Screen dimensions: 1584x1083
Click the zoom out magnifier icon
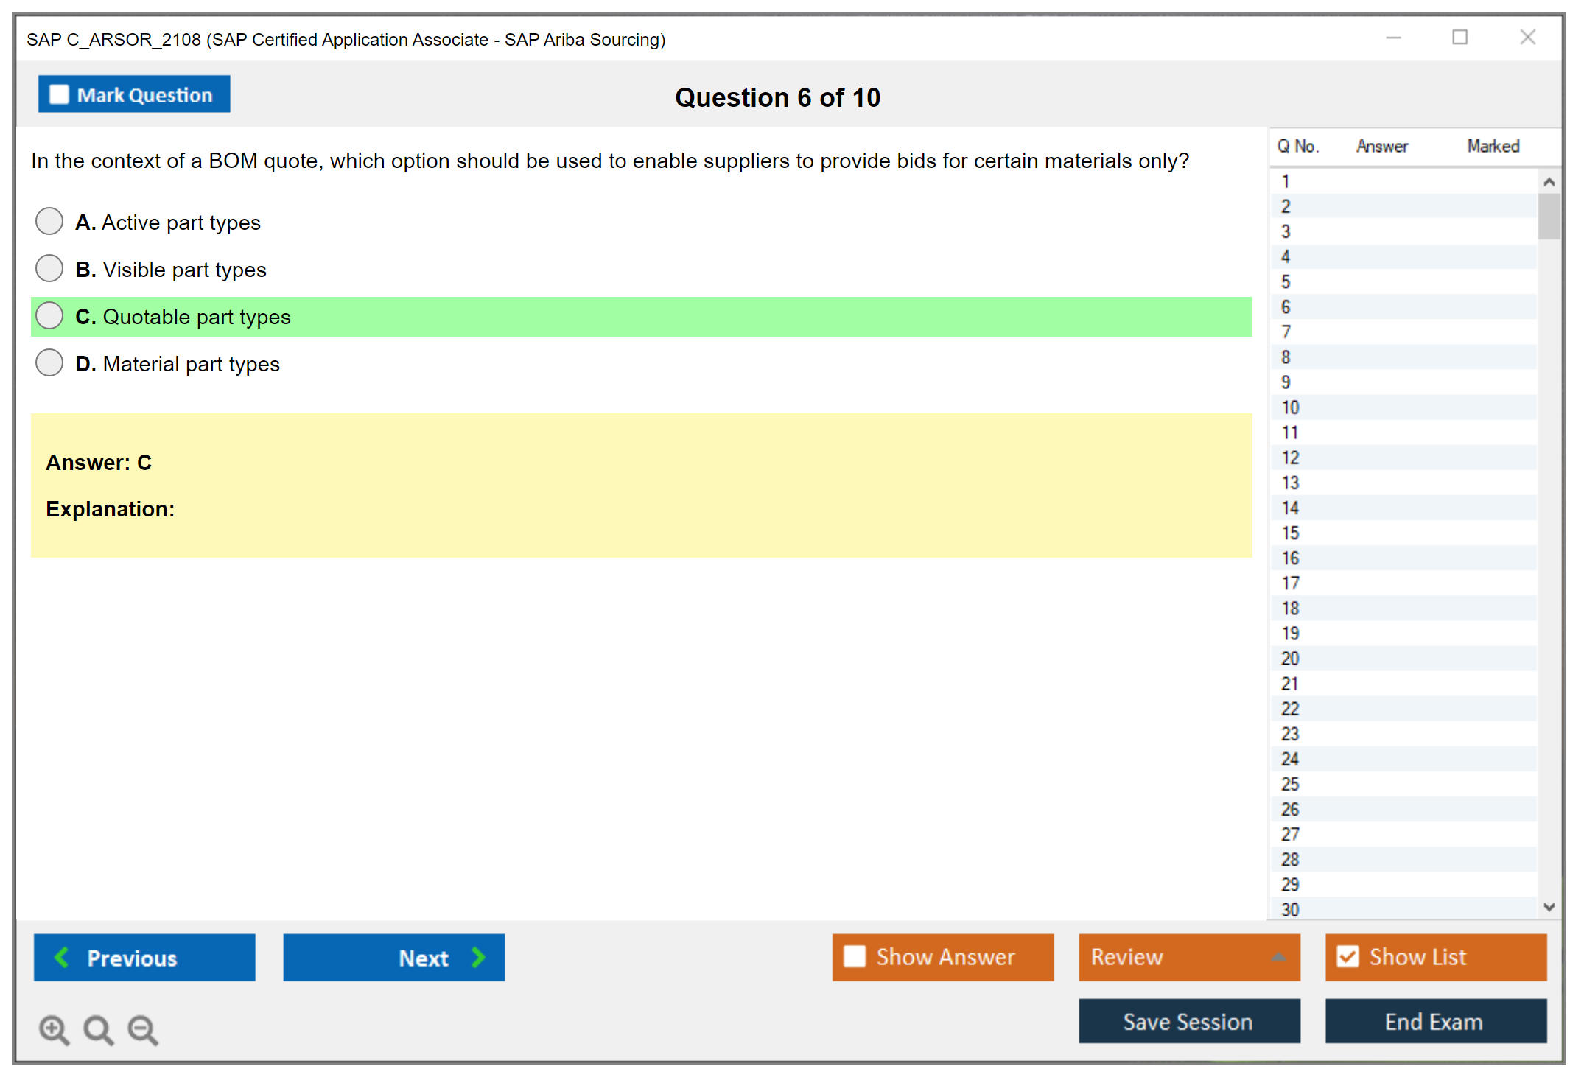pos(143,1029)
